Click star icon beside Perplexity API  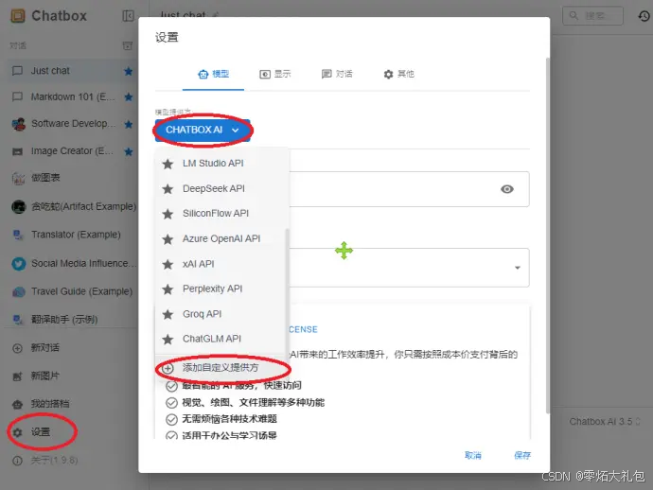point(168,289)
